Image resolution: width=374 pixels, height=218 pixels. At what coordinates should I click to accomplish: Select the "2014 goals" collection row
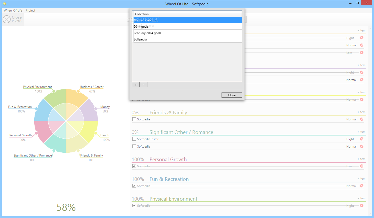[187, 26]
